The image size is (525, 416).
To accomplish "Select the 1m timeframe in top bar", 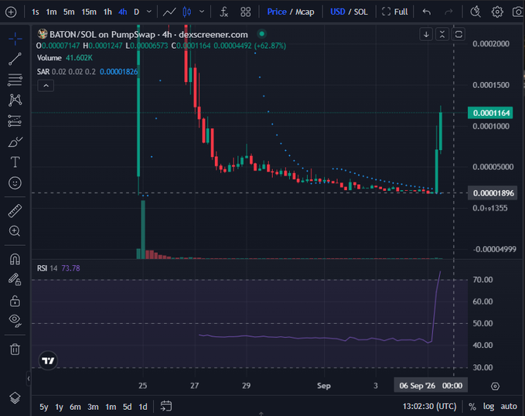I will [51, 12].
